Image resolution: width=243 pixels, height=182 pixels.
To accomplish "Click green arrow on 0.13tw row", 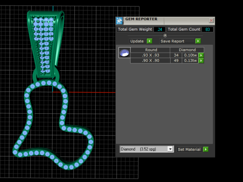I will 201,61.
